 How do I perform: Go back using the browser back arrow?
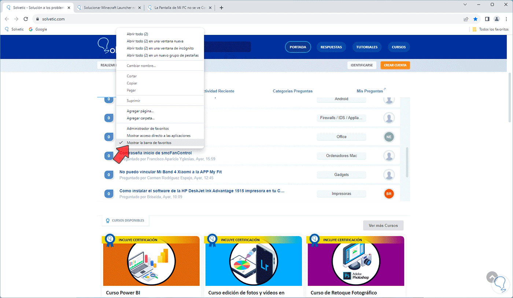[7, 19]
